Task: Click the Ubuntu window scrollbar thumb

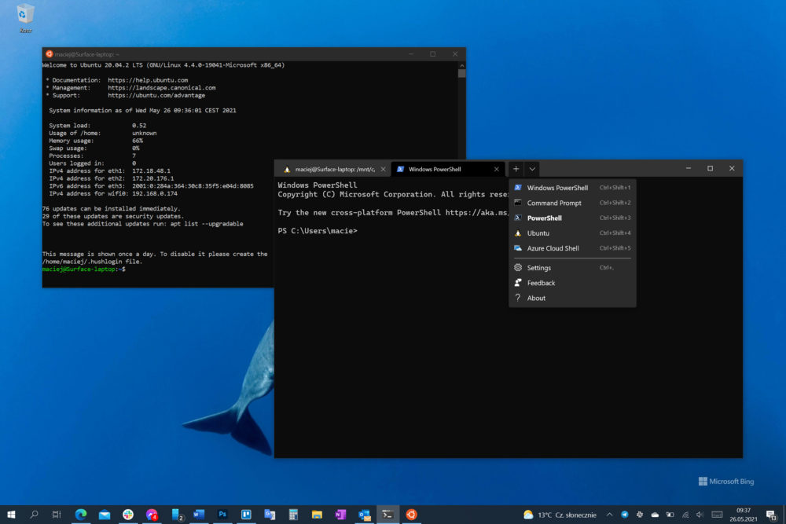Action: 461,73
